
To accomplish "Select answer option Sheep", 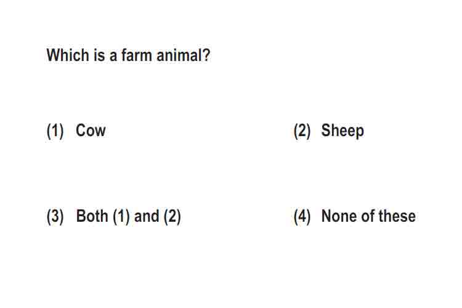I will pos(342,131).
